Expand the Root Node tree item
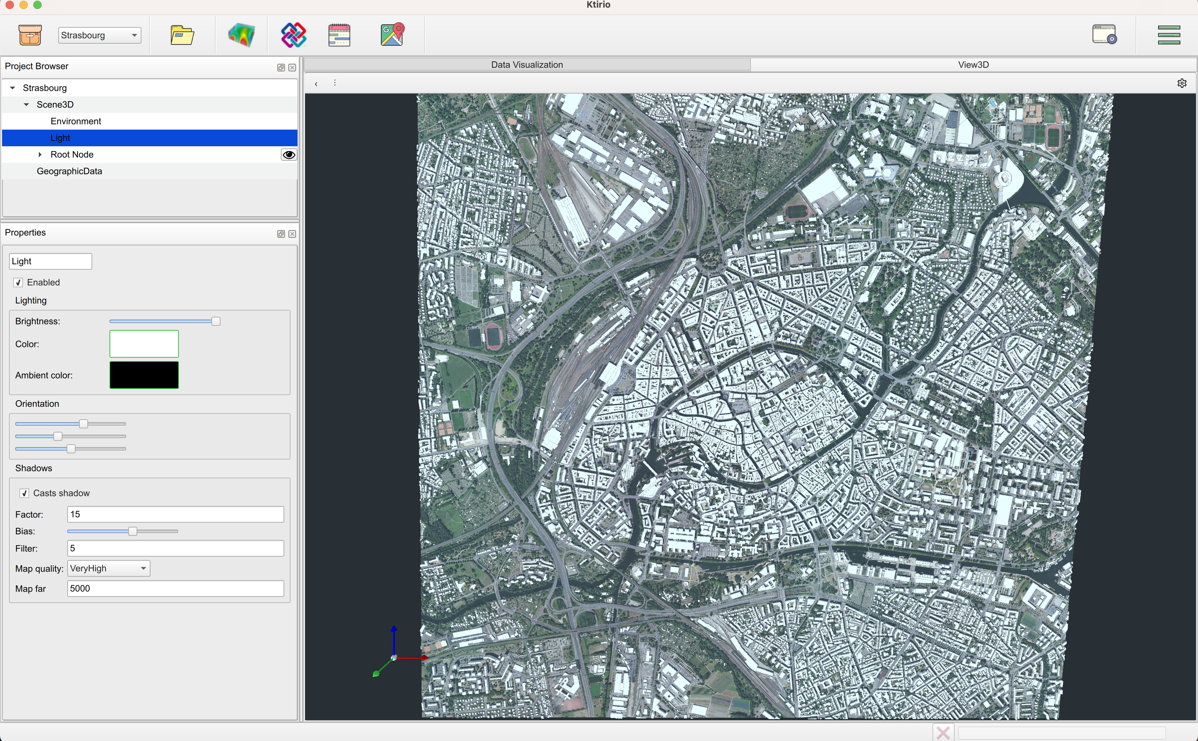This screenshot has height=741, width=1198. (40, 155)
